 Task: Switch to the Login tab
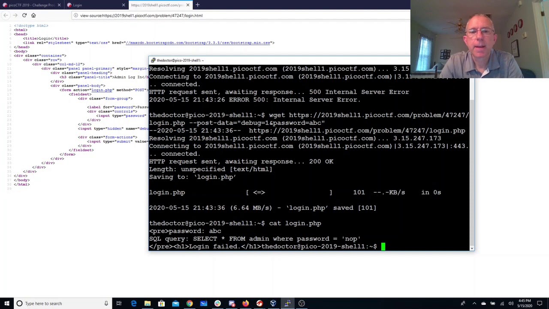point(97,5)
